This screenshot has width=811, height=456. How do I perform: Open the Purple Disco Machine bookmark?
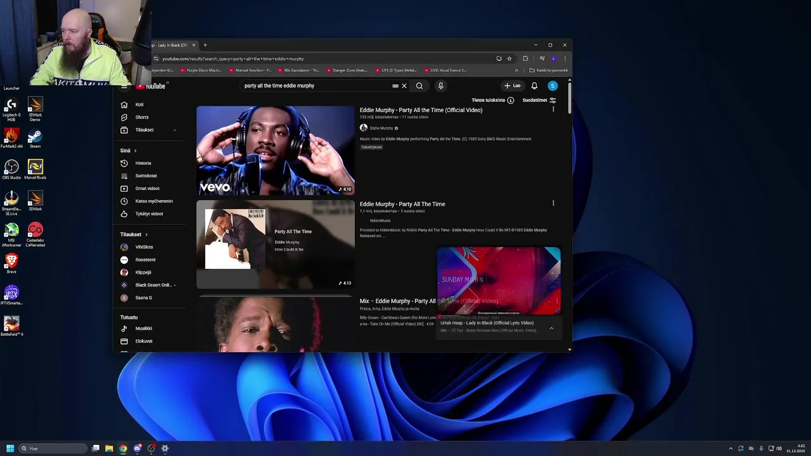pos(201,70)
